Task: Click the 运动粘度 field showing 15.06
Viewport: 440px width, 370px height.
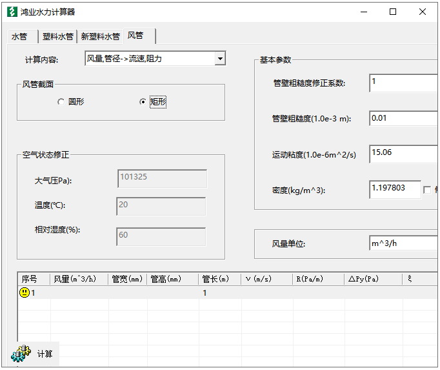Action: [x=404, y=154]
